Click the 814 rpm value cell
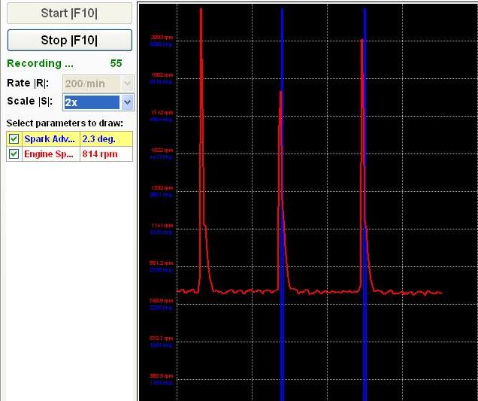Viewport: 478px width, 401px height. tap(106, 153)
